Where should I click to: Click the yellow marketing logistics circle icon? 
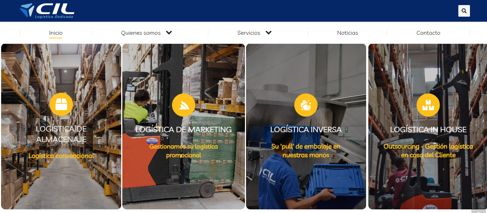(184, 105)
